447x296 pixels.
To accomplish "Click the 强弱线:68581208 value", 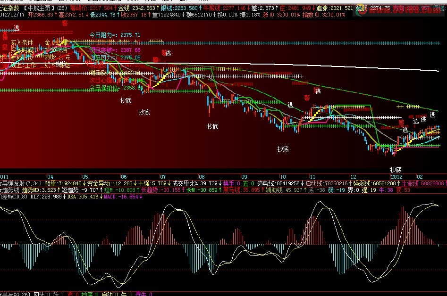I will tap(376, 183).
